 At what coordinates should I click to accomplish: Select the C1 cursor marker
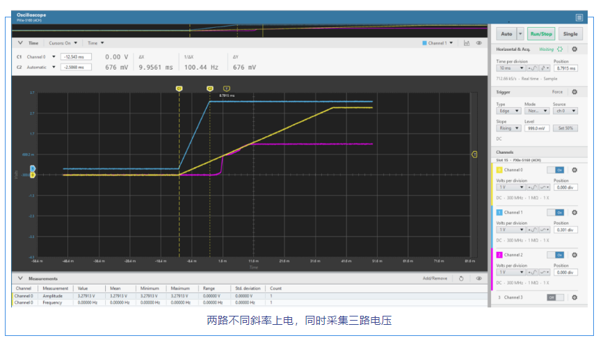(179, 88)
